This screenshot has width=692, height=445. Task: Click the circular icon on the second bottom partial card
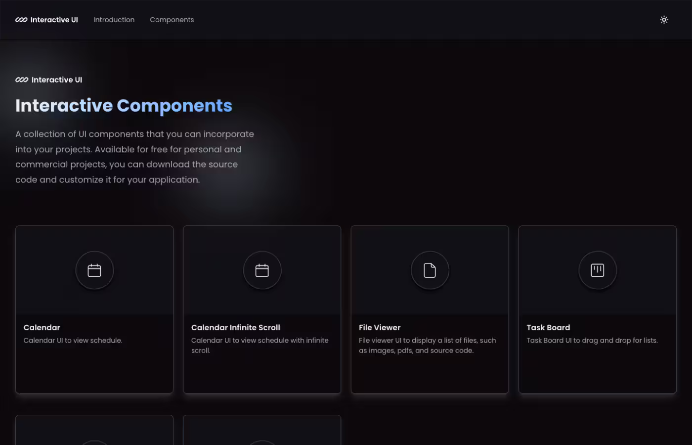click(262, 443)
